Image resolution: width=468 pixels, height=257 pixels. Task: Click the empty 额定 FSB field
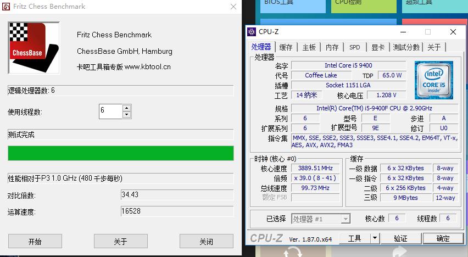pyautogui.click(x=315, y=198)
